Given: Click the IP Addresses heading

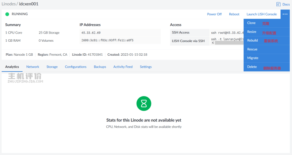Looking at the screenshot, I should tap(90, 25).
